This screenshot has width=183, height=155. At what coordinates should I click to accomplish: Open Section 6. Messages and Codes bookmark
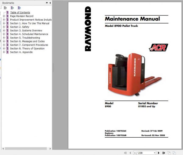tap(27, 41)
